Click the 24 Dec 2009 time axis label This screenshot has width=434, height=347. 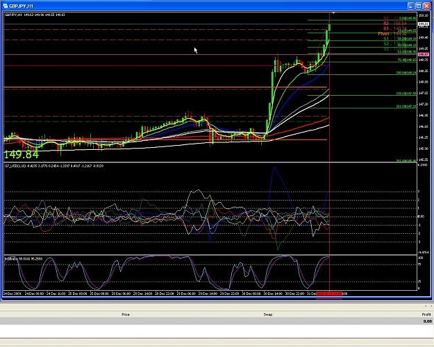[12, 294]
